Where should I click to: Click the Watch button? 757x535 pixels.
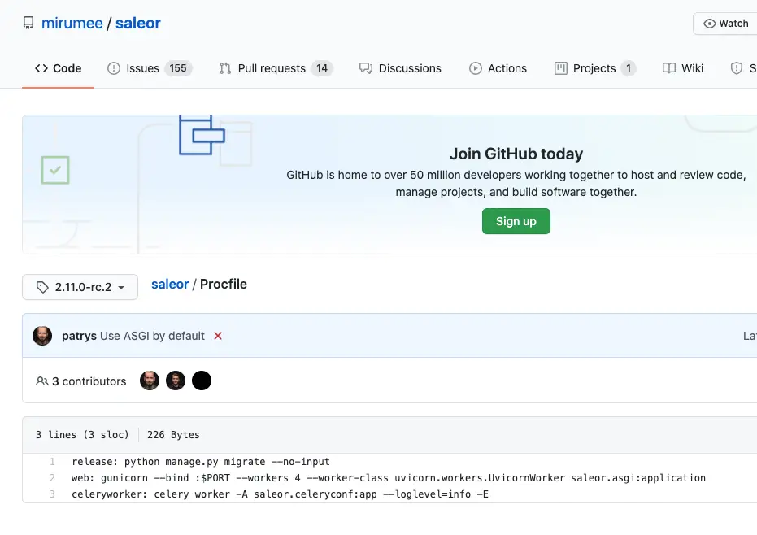click(x=725, y=24)
